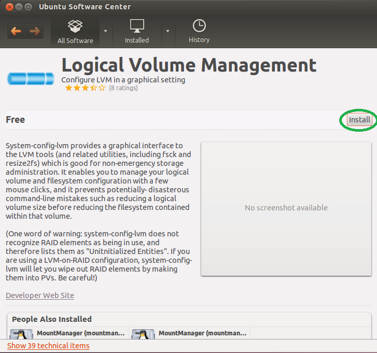This screenshot has height=353, width=377.
Task: Click the People Also Installed heading
Action: click(52, 319)
